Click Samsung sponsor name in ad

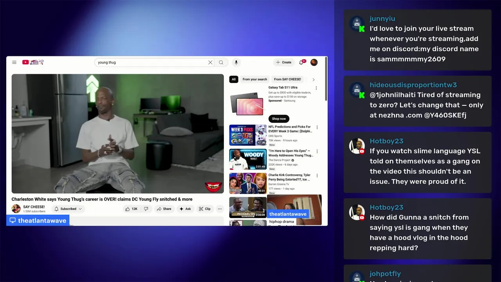(x=289, y=101)
